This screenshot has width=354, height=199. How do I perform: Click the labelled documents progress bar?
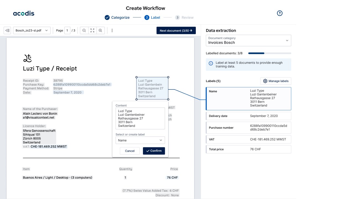click(270, 53)
